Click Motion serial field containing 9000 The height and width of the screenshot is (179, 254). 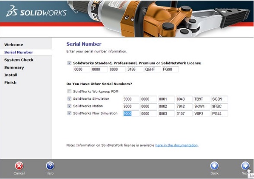[131, 106]
